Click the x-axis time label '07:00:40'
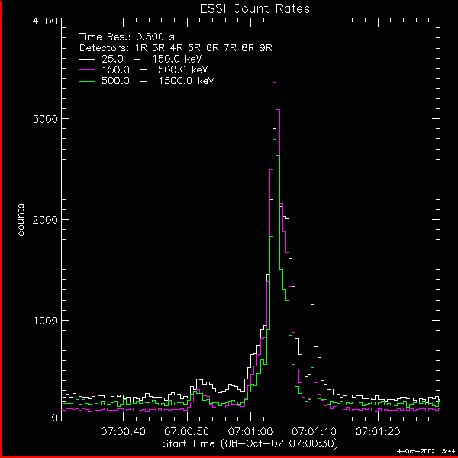Viewport: 458px width, 458px height. tap(123, 431)
